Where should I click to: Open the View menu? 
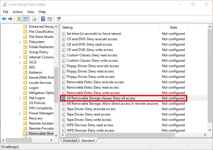click(31, 12)
